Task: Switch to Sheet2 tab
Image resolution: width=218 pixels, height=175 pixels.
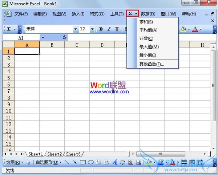Action: point(54,154)
